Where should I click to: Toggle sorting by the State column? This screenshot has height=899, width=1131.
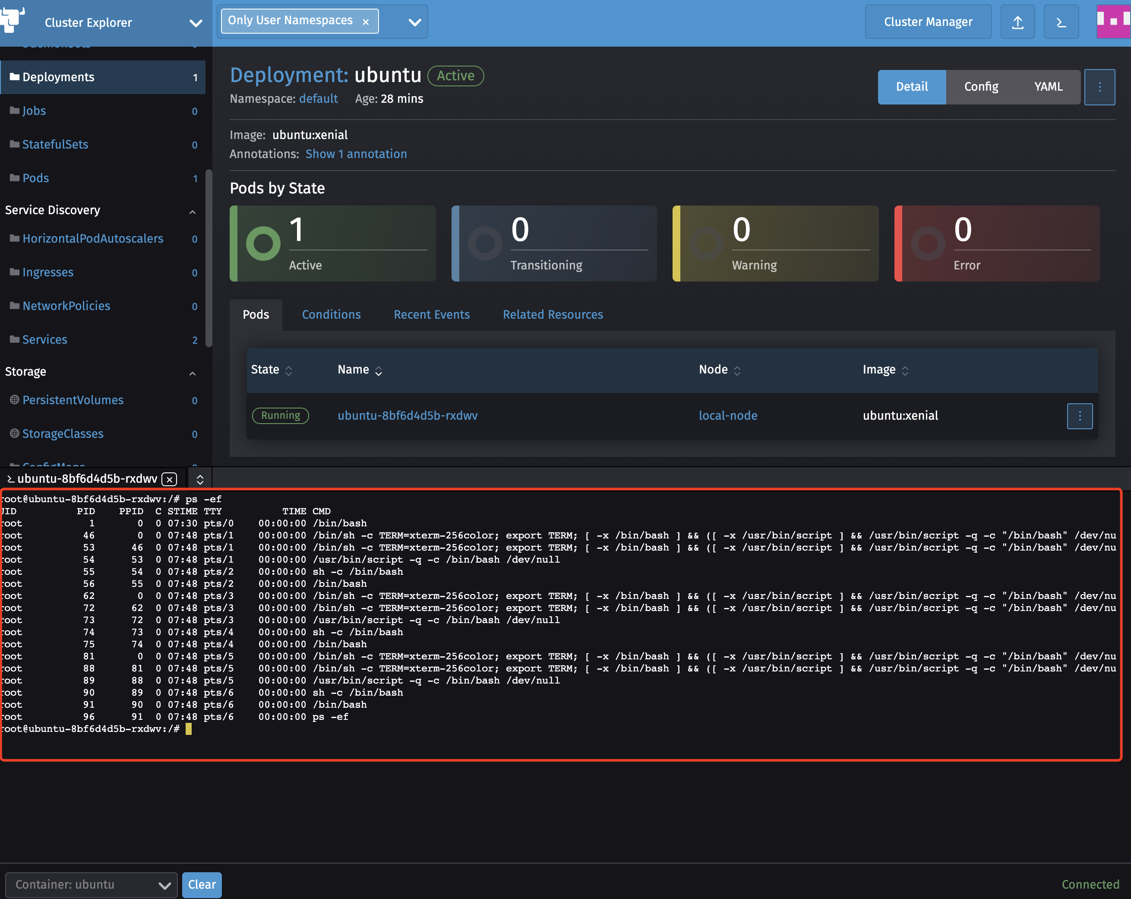click(x=289, y=370)
